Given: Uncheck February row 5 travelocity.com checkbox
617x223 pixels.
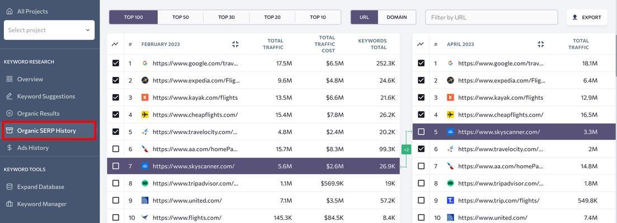Looking at the screenshot, I should 116,132.
